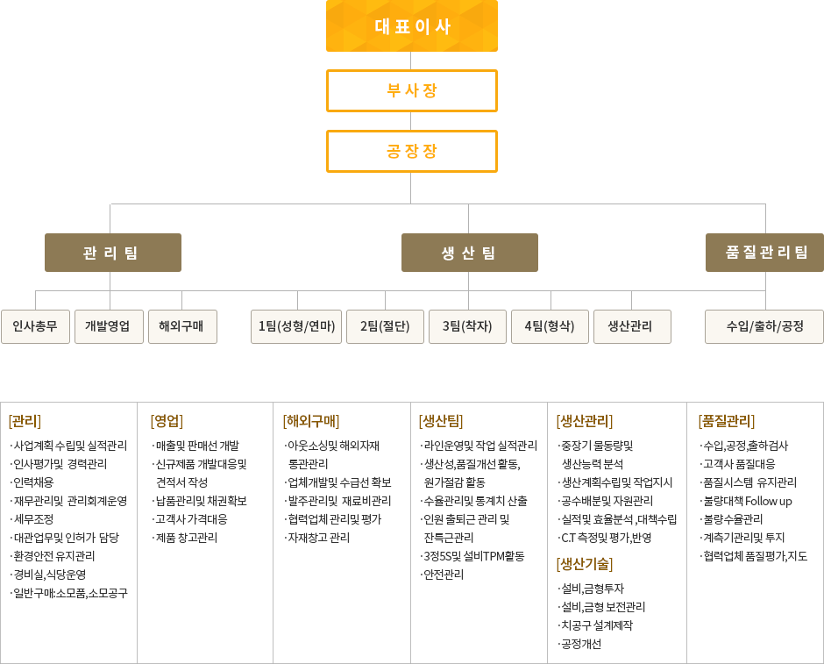Viewport: 824px width, 664px height.
Task: Choose the 1팀(성형/연마) box
Action: [296, 326]
